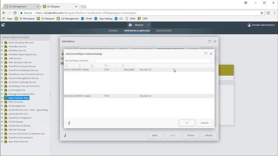Open the OWA bookmark
This screenshot has width=278, height=156.
coord(130,19)
